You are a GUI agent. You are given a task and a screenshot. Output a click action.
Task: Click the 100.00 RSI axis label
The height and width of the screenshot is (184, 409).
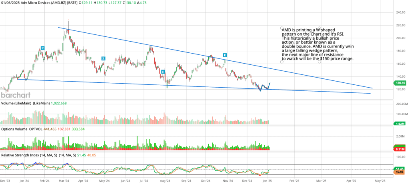400,157
